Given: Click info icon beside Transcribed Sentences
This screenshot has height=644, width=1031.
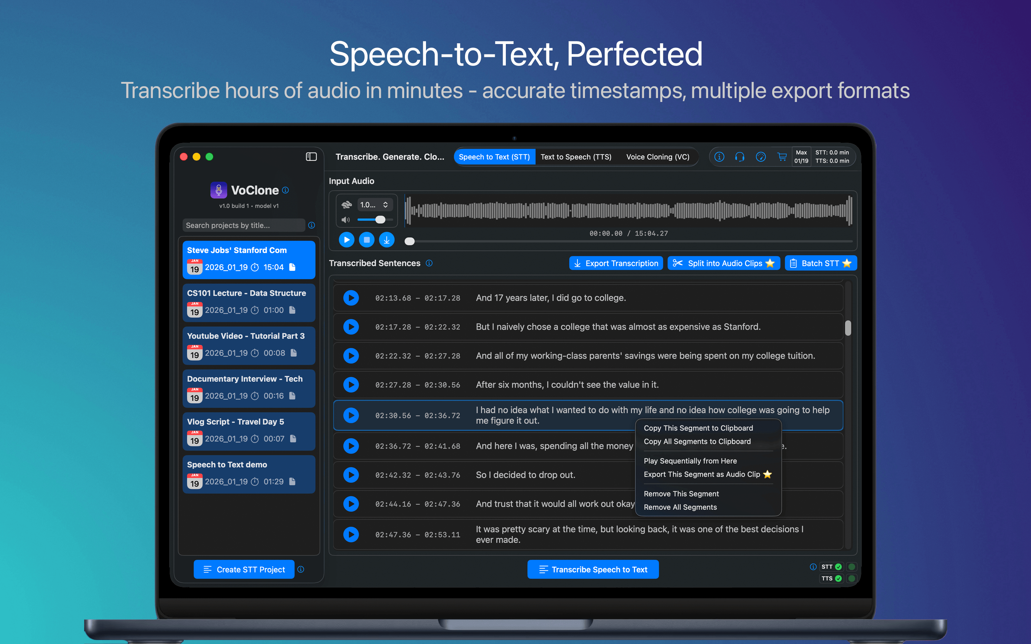Looking at the screenshot, I should 429,263.
